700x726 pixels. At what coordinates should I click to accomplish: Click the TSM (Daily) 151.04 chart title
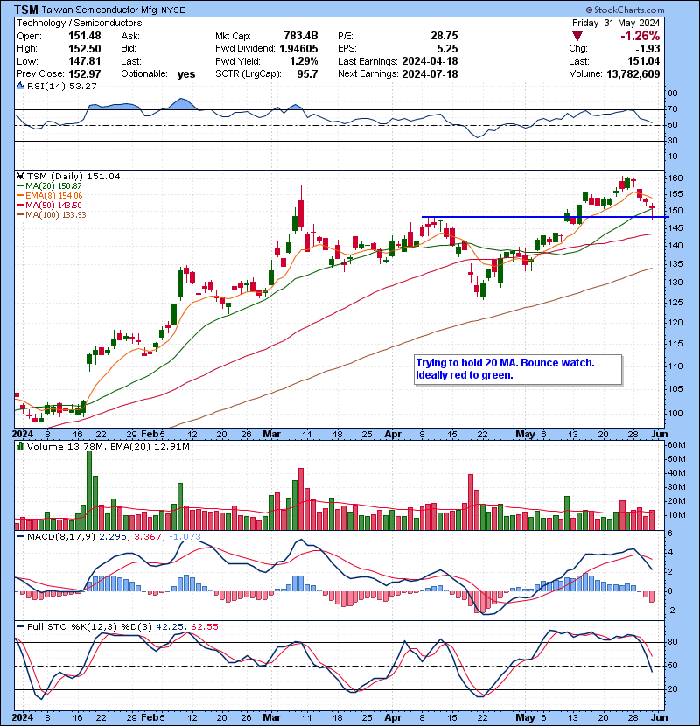click(x=73, y=177)
